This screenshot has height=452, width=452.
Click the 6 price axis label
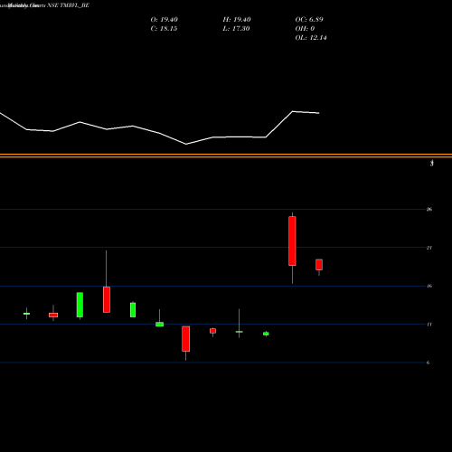click(x=428, y=363)
